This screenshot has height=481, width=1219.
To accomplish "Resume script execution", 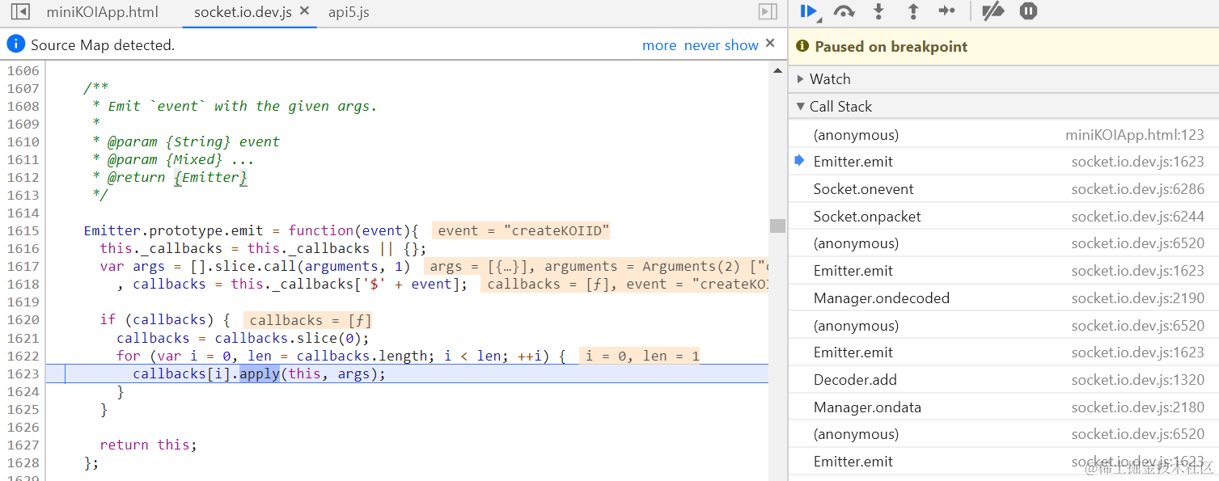I will 808,11.
